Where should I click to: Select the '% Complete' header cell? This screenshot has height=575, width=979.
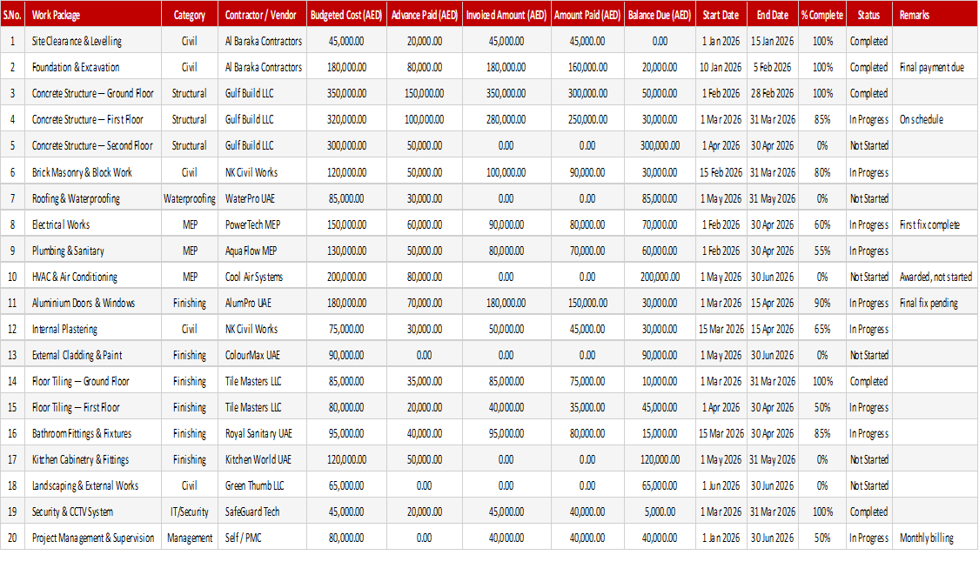822,15
